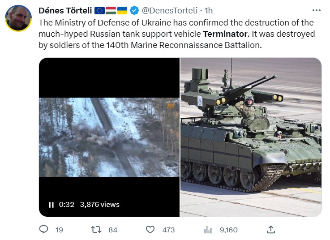Click the blue verified checkmark badge
The image size is (330, 240).
click(134, 11)
